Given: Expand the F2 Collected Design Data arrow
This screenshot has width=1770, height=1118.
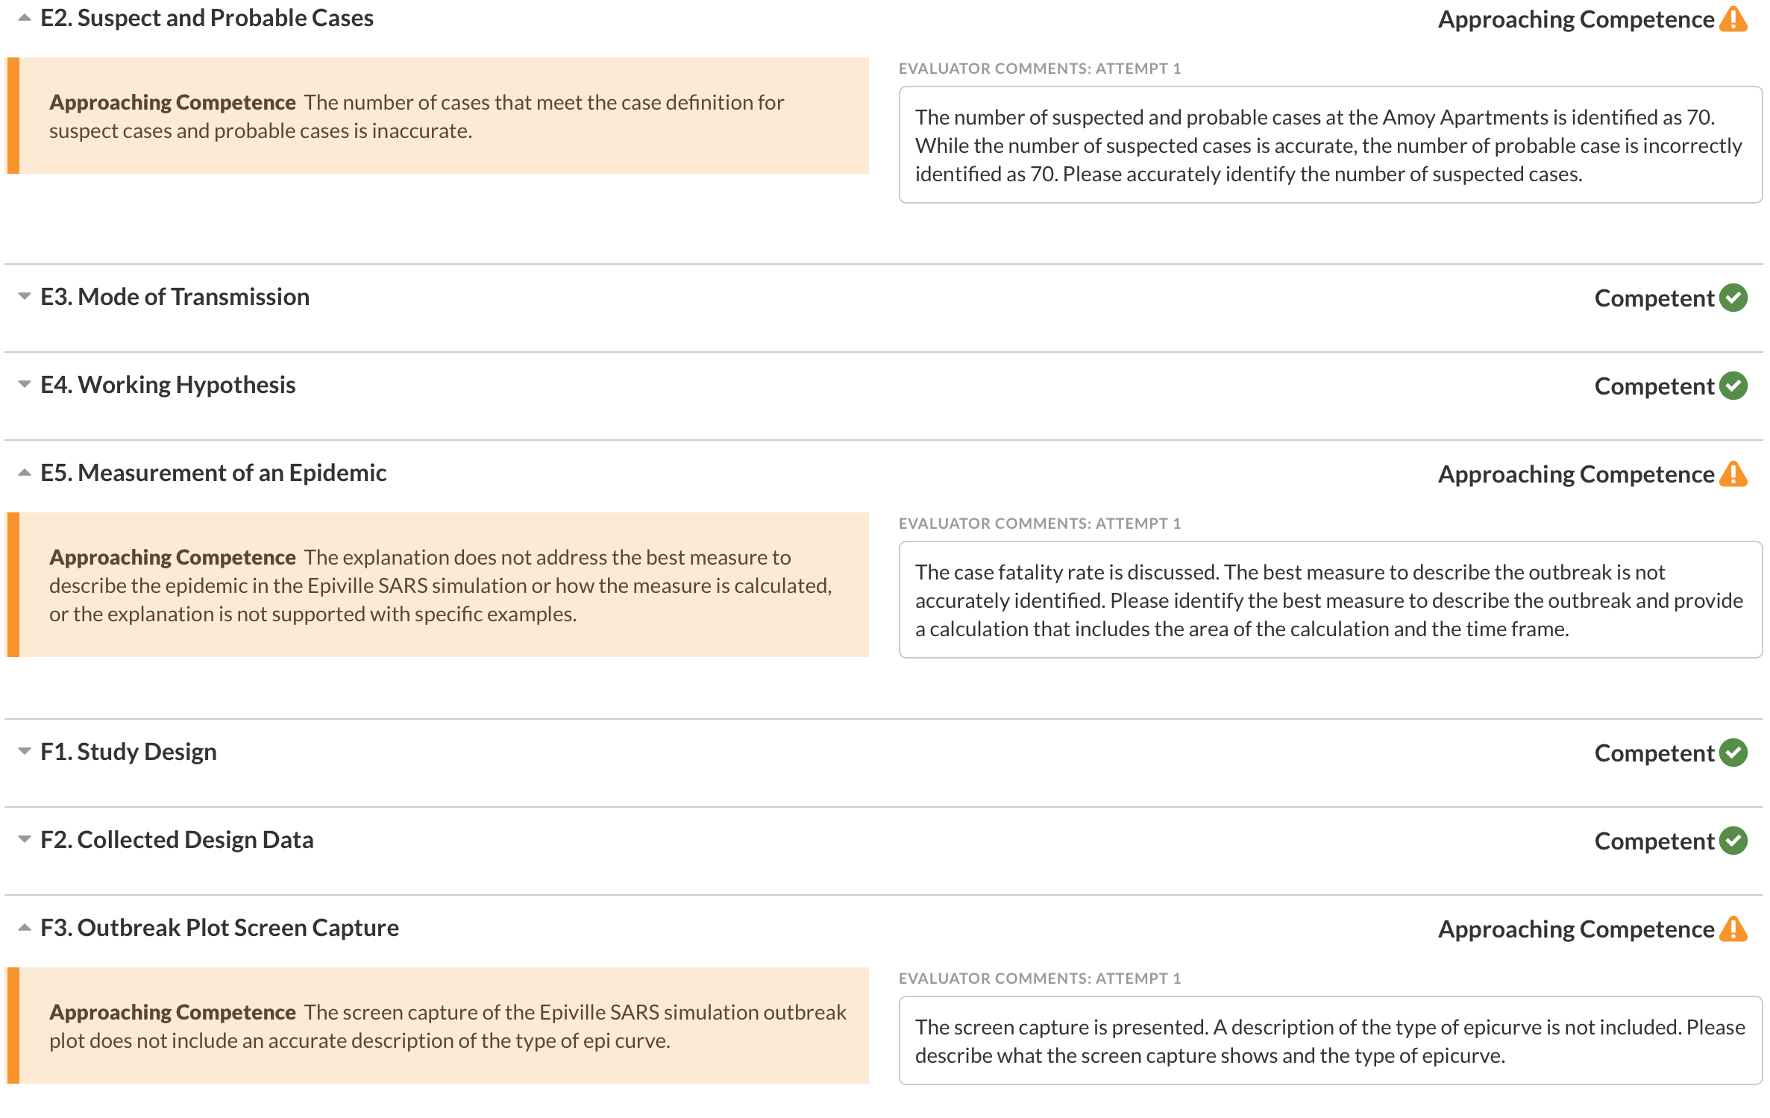Looking at the screenshot, I should pyautogui.click(x=25, y=840).
